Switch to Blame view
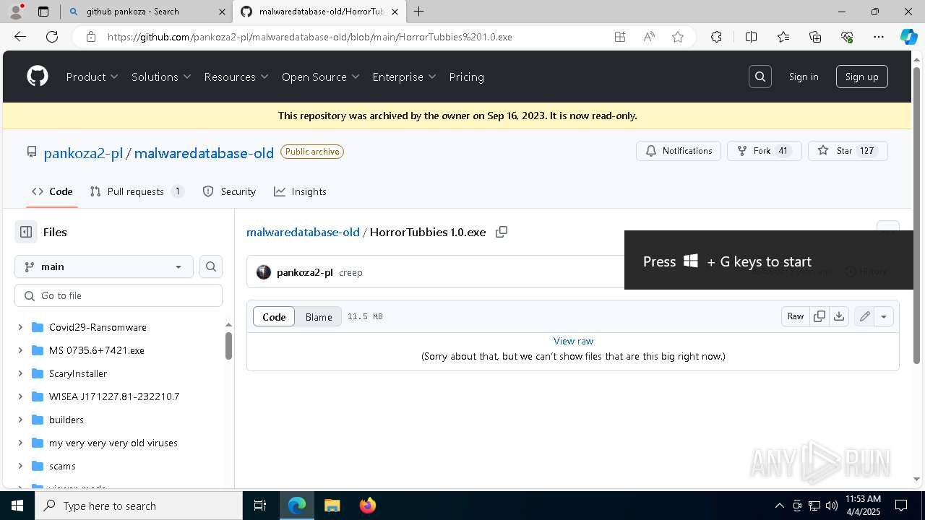The image size is (925, 520). pos(319,316)
